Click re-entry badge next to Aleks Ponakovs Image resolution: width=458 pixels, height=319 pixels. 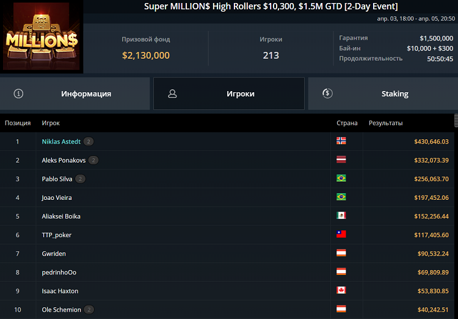click(93, 160)
